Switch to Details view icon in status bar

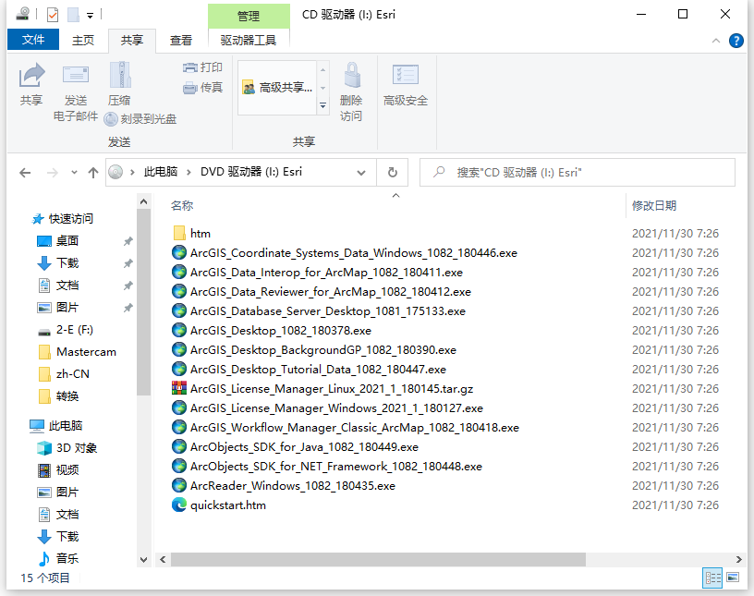coord(712,578)
